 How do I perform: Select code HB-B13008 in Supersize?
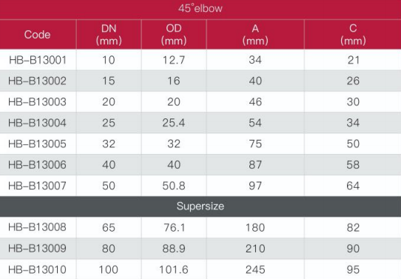(x=37, y=227)
